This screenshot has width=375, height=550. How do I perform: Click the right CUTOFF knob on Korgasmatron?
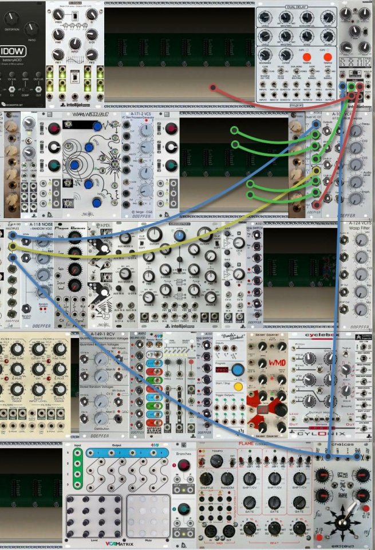[204, 233]
